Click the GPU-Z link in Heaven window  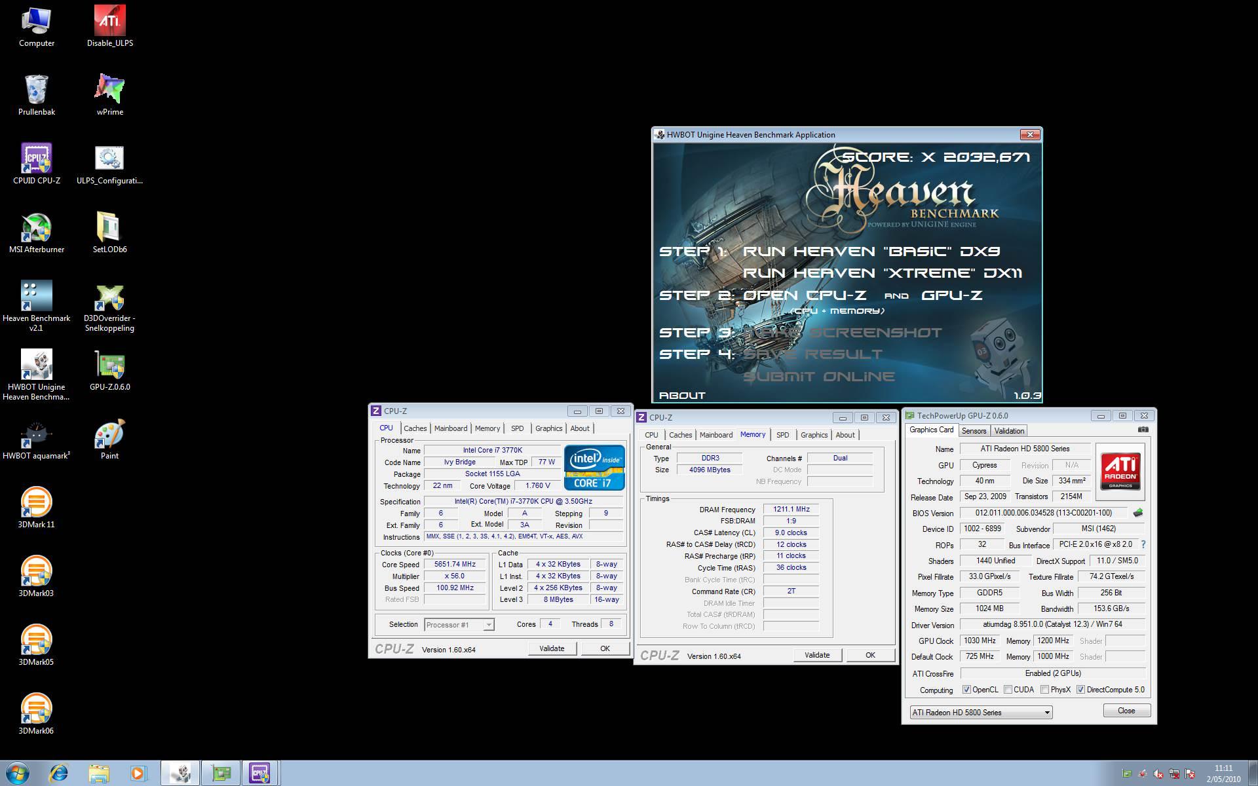point(952,295)
